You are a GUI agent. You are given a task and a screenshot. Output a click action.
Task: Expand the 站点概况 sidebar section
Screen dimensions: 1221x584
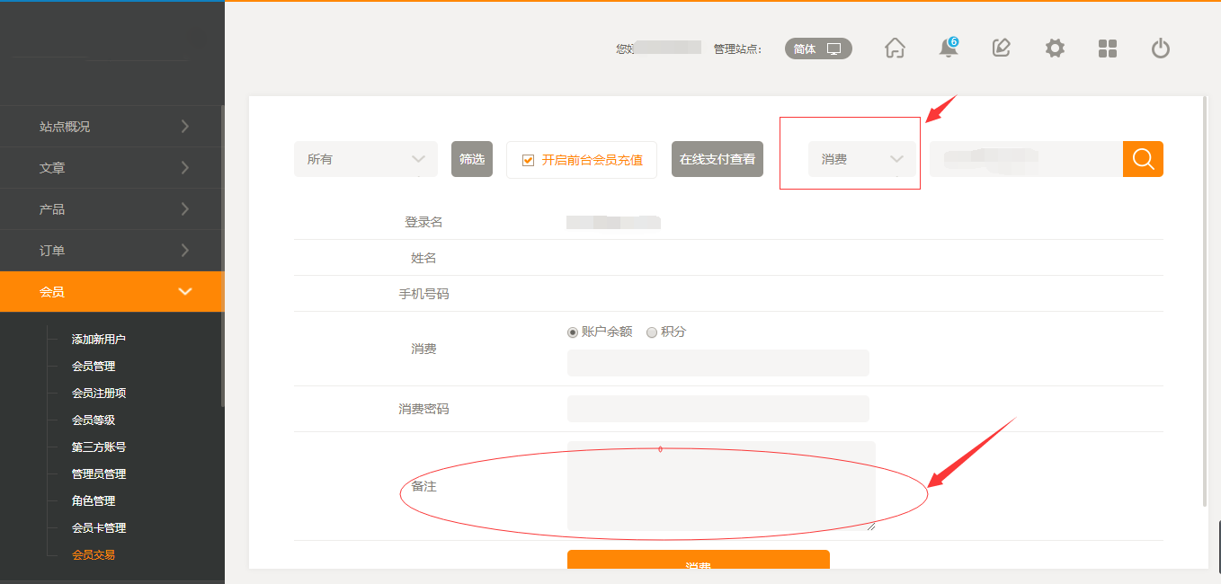[111, 127]
